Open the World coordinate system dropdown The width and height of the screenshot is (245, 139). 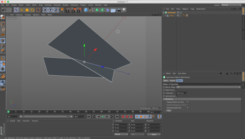point(121,134)
